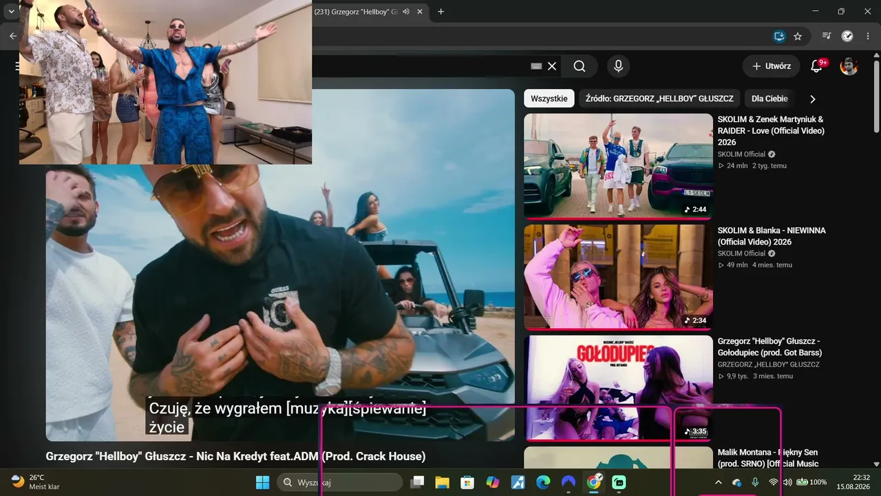
Task: Clear the YouTube search box text
Action: pyautogui.click(x=552, y=66)
